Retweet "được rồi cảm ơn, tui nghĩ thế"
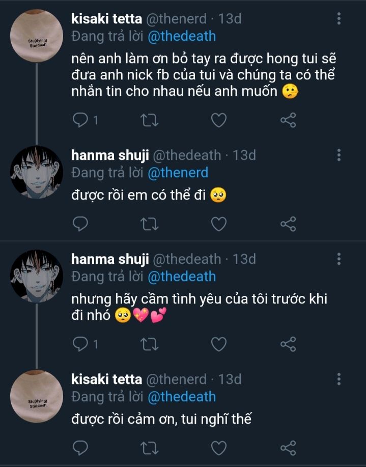The height and width of the screenshot is (467, 366). point(149,448)
